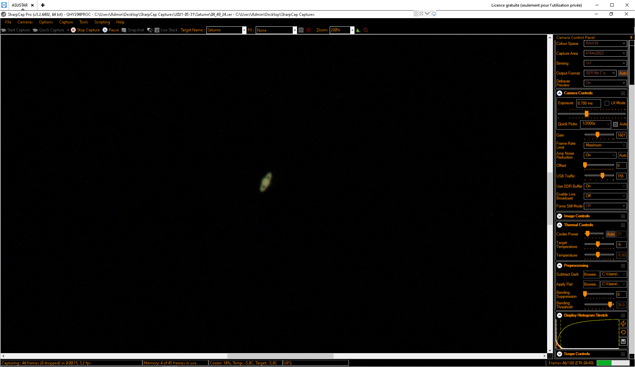The width and height of the screenshot is (635, 367).
Task: Open the Thermal Controls section hamburger menu
Action: [623, 225]
